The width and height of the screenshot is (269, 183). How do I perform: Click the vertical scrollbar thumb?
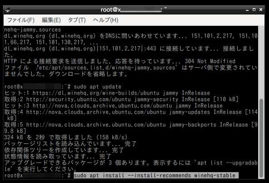point(261,138)
